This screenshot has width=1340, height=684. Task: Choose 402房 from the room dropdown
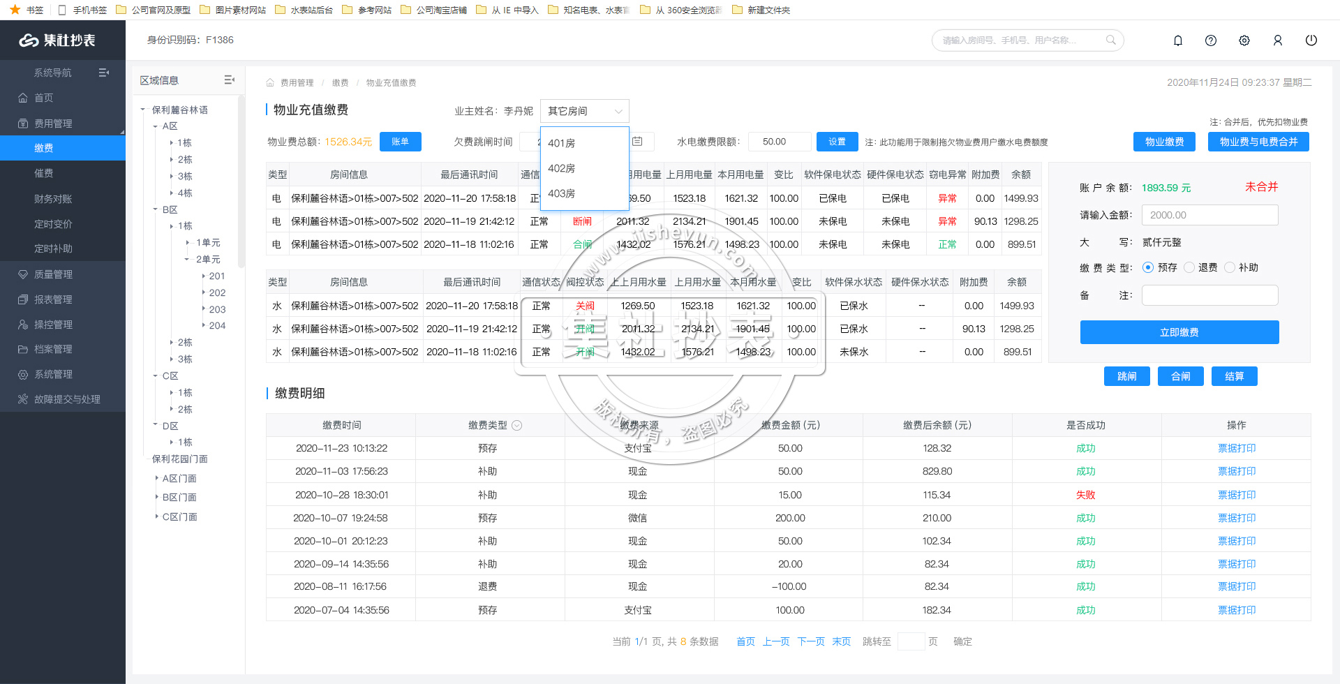(x=562, y=168)
